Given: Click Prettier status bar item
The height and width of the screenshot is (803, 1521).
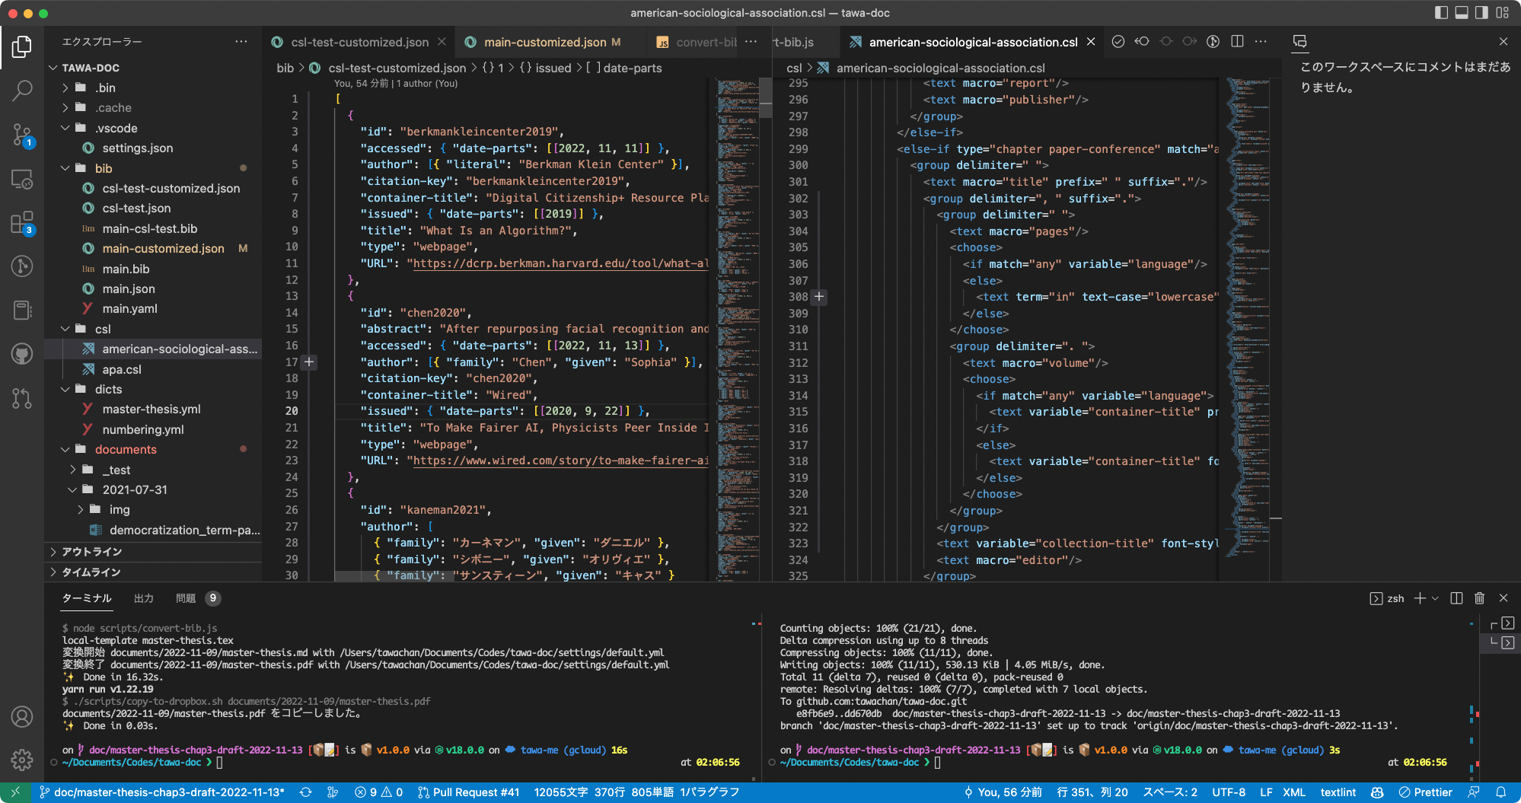Looking at the screenshot, I should tap(1425, 792).
